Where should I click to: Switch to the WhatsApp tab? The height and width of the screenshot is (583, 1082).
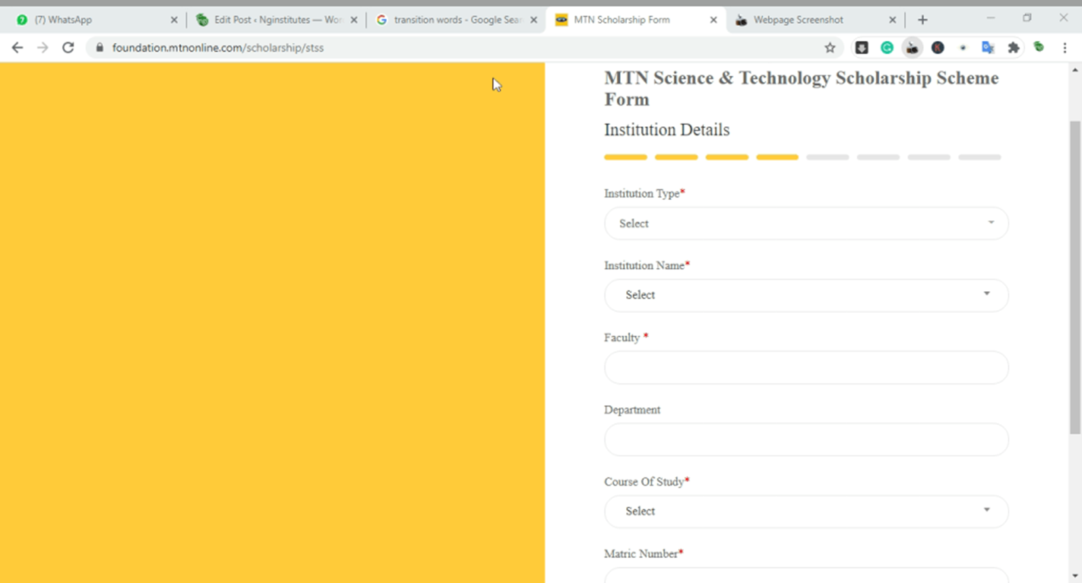click(x=95, y=20)
